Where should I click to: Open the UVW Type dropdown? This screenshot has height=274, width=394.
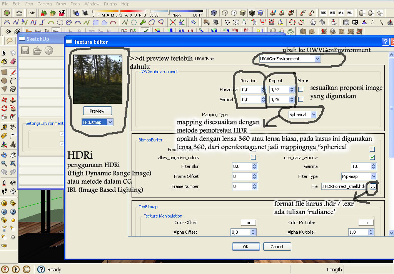(x=290, y=59)
